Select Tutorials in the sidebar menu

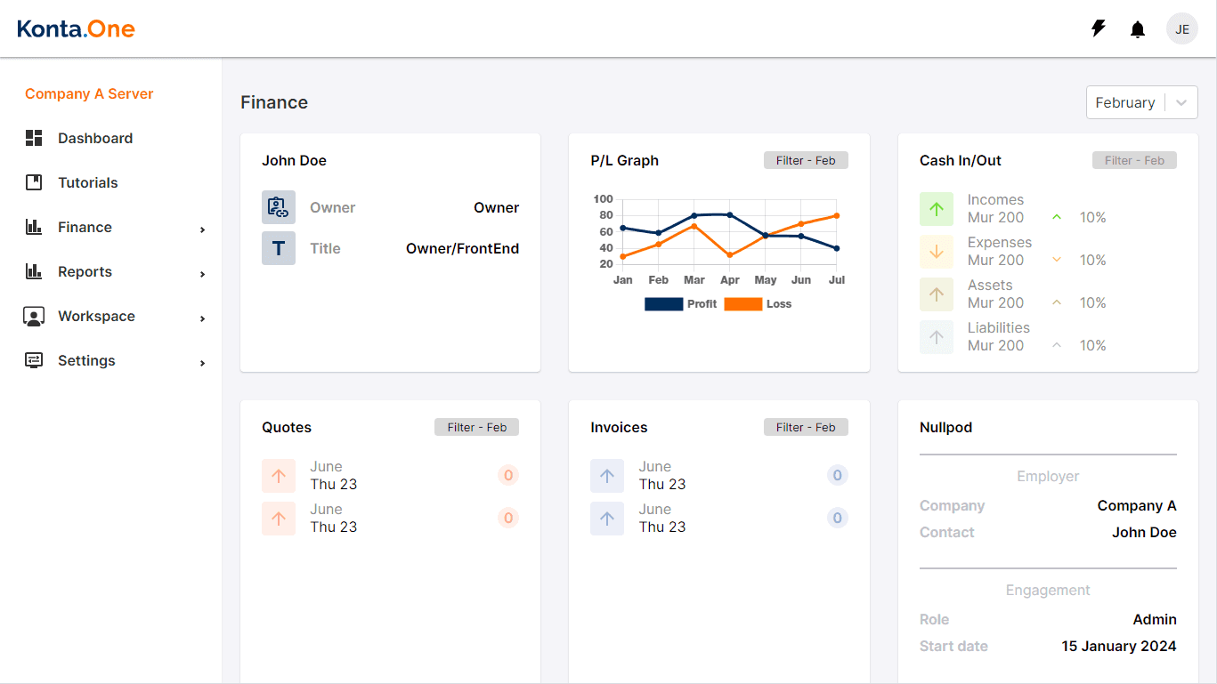pyautogui.click(x=87, y=182)
